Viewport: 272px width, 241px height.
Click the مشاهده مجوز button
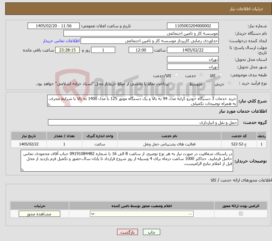coord(39,214)
